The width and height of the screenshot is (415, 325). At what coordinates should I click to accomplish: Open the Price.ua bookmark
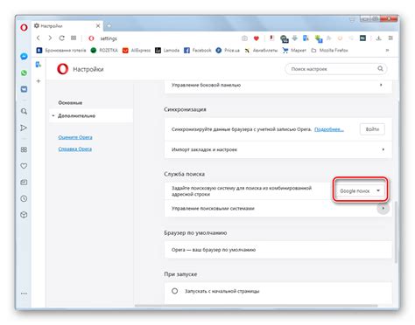click(228, 51)
